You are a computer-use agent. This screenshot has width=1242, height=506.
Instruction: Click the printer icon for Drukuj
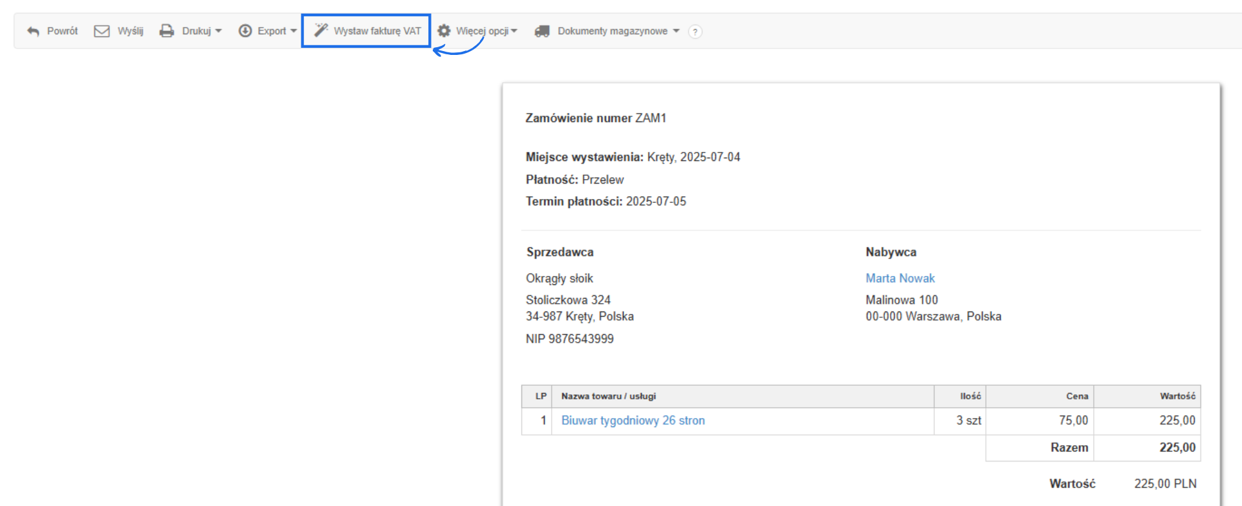pos(167,31)
